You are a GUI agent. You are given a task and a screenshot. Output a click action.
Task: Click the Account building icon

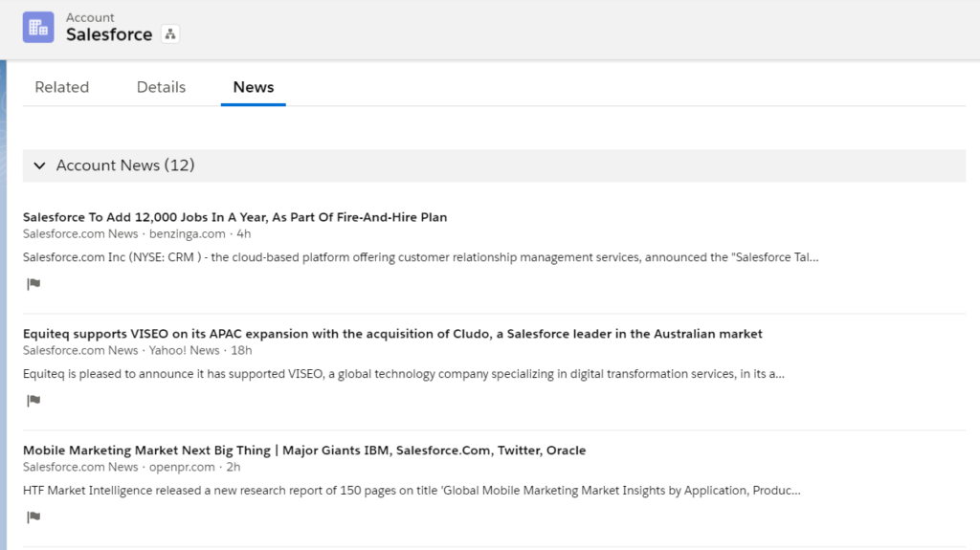point(38,28)
